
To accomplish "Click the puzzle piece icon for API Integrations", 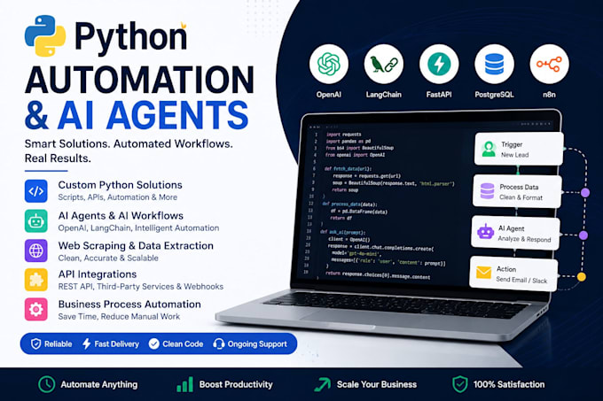I will (x=36, y=280).
